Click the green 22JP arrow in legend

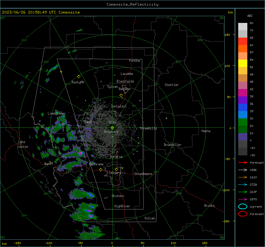(243, 192)
